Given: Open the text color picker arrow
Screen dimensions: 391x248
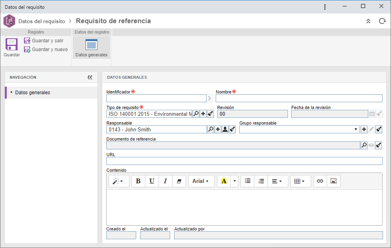Looking at the screenshot, I should coord(235,181).
